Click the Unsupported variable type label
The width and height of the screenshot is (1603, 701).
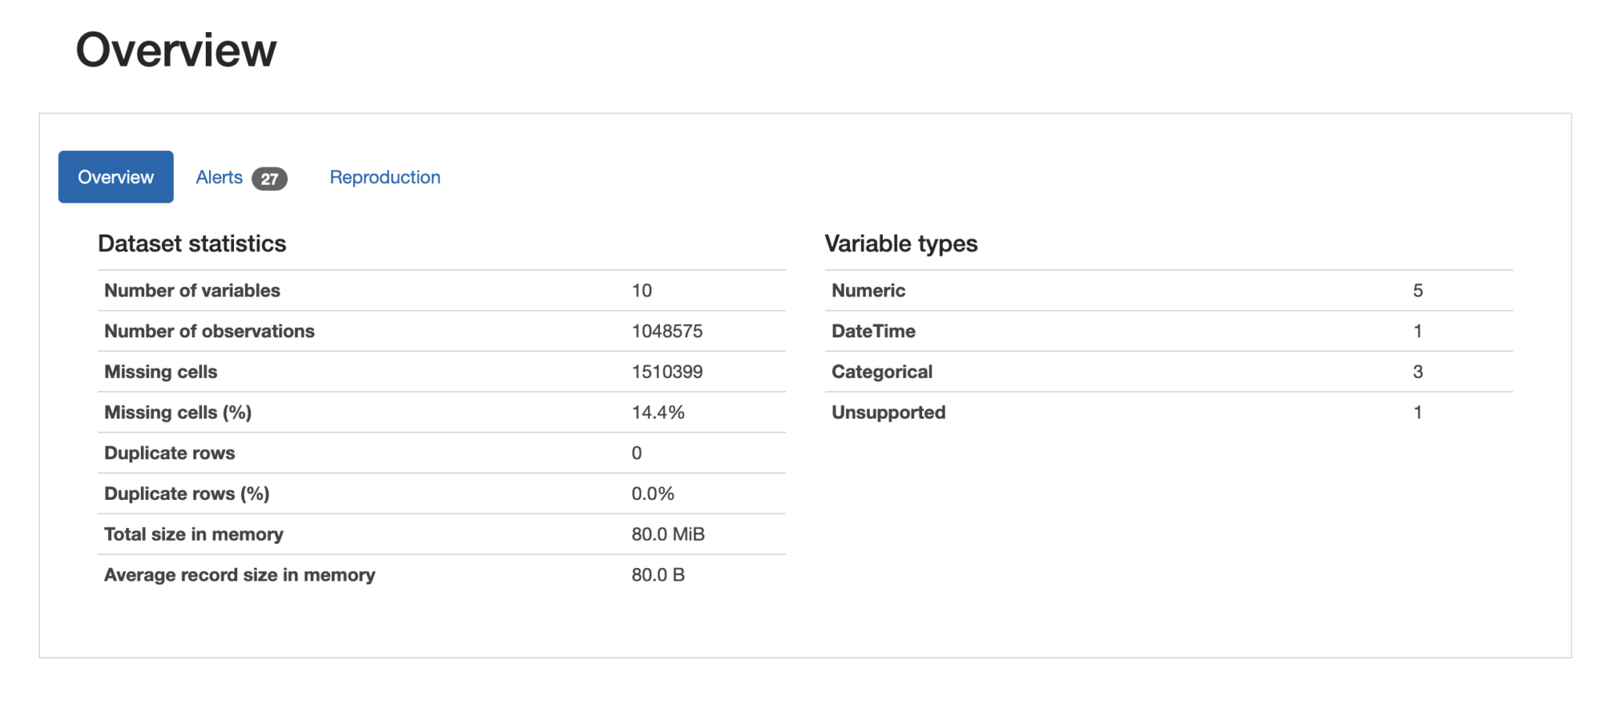pos(888,413)
